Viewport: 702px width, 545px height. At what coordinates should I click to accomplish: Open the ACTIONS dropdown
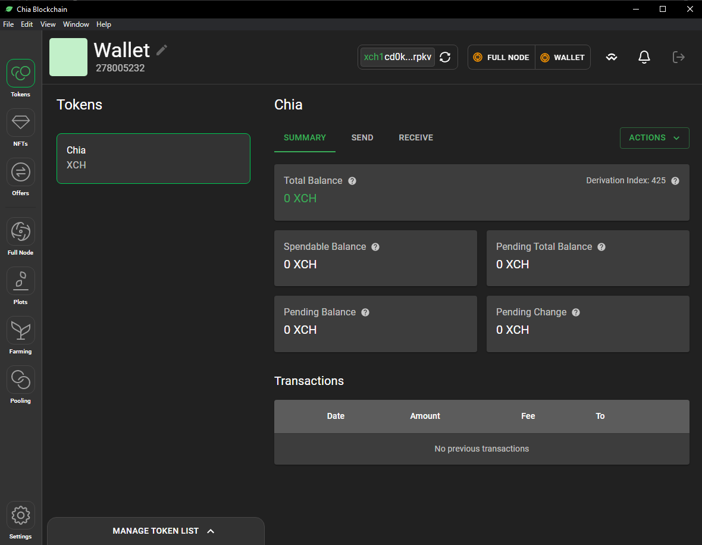click(654, 137)
